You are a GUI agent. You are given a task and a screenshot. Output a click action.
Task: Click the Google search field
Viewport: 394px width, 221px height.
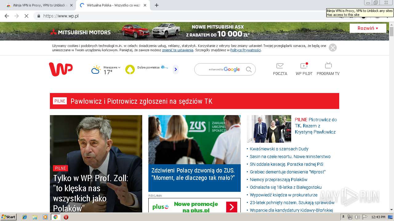pos(225,69)
